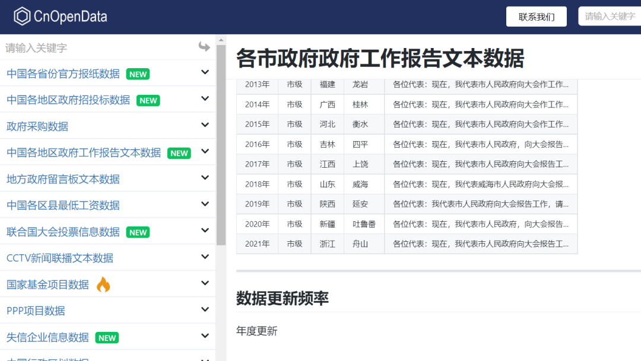
Task: Click the 年度更新 text
Action: 257,331
